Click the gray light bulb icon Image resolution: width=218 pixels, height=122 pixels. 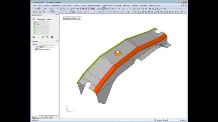(119, 8)
